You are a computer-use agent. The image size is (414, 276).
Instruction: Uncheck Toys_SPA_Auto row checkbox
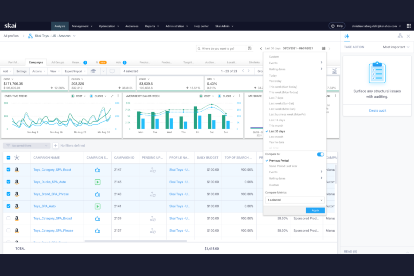pos(8,206)
